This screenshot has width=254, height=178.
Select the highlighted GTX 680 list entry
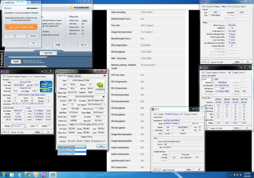(72, 152)
